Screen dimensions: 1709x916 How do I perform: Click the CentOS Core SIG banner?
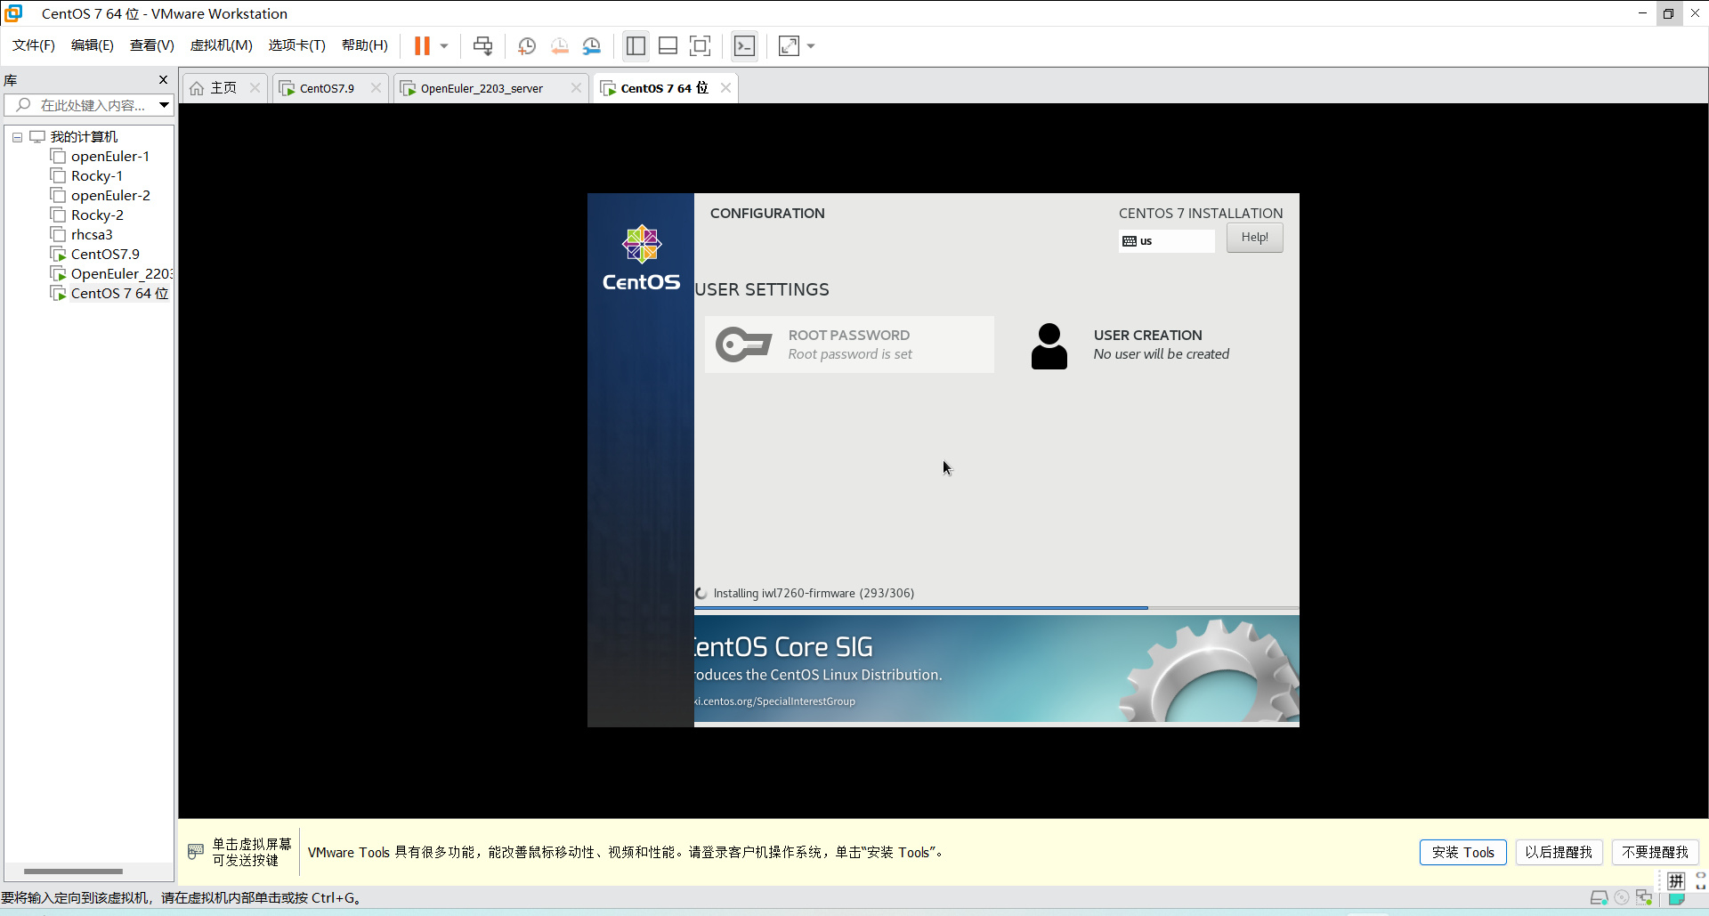(996, 669)
